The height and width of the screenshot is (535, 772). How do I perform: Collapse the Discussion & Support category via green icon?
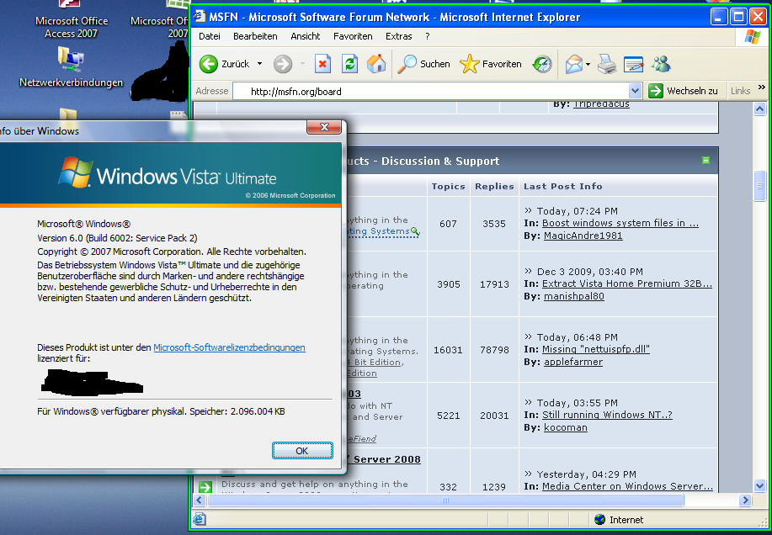click(705, 161)
